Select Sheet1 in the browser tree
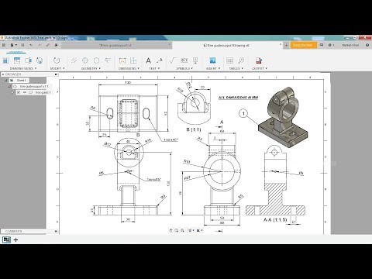Viewport: 372px width, 279px height. [21, 81]
